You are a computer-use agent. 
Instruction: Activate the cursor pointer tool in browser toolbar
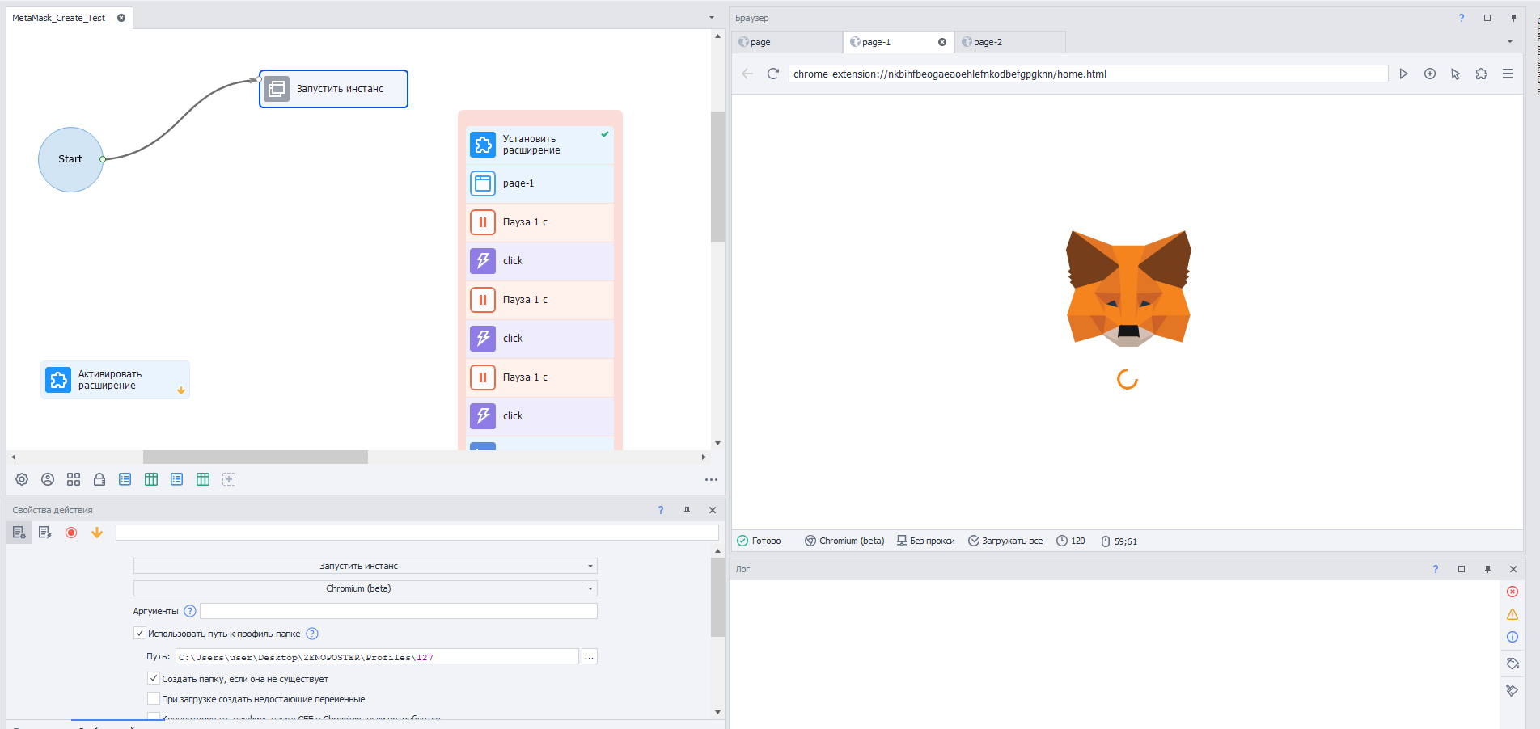point(1456,74)
